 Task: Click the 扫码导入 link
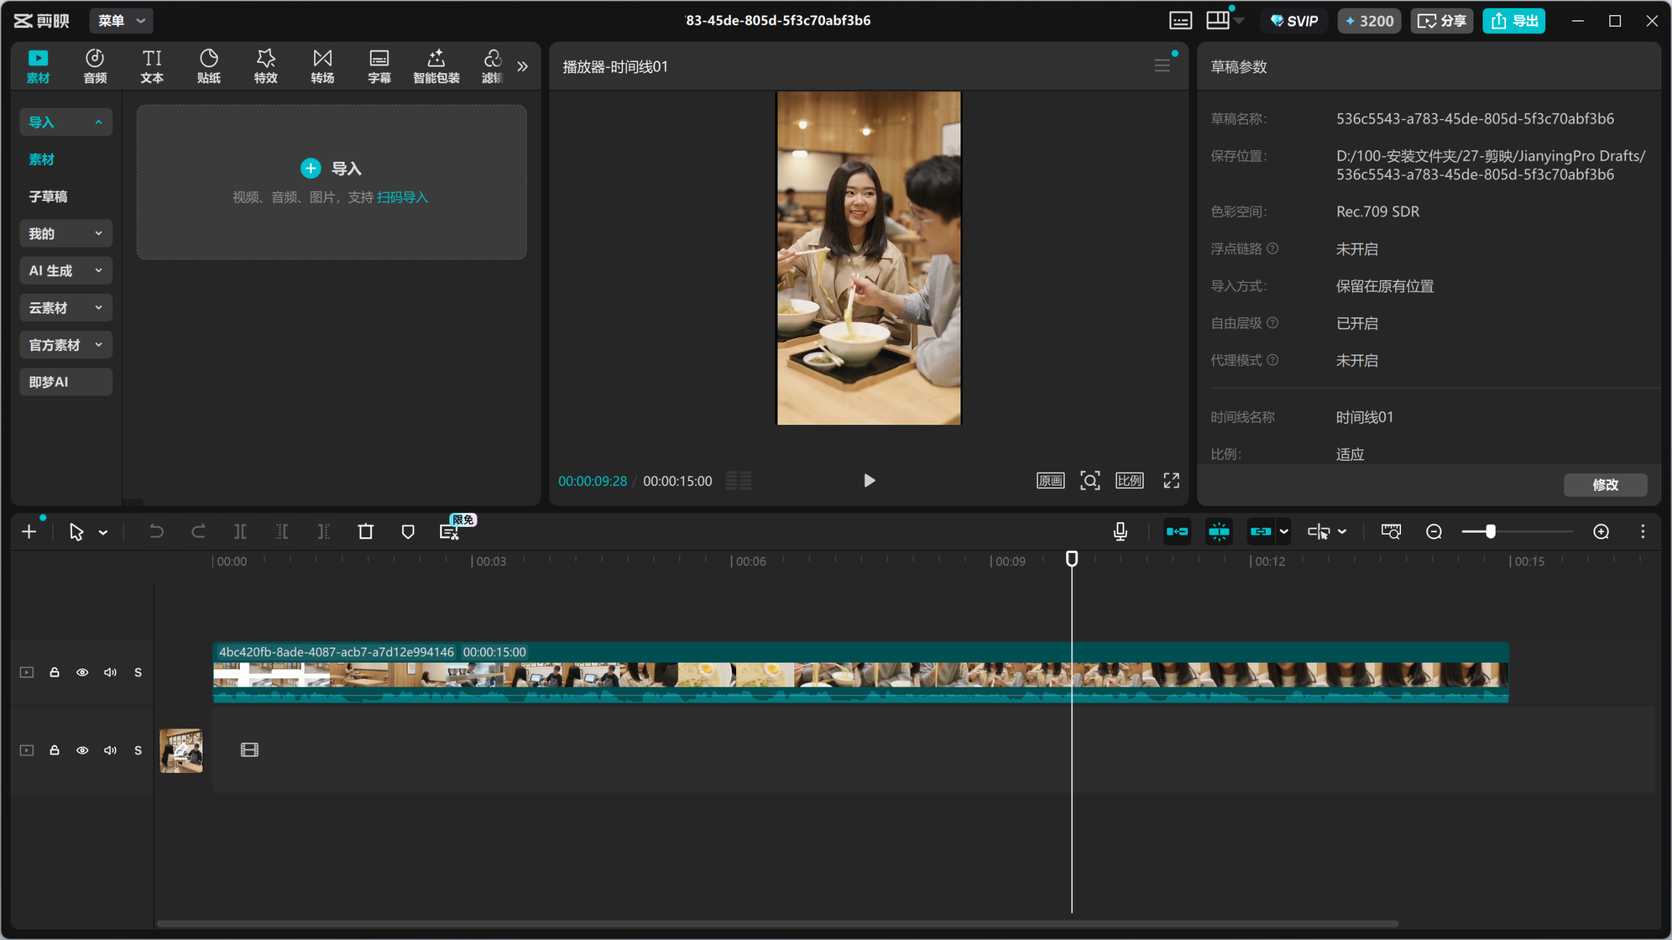tap(402, 197)
